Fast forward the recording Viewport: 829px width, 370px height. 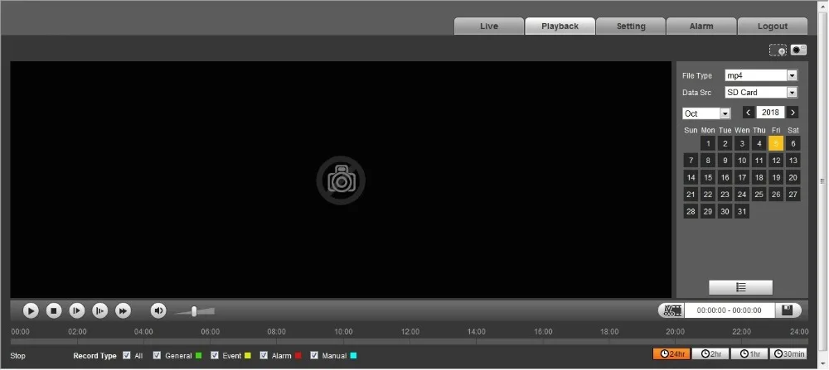point(123,311)
